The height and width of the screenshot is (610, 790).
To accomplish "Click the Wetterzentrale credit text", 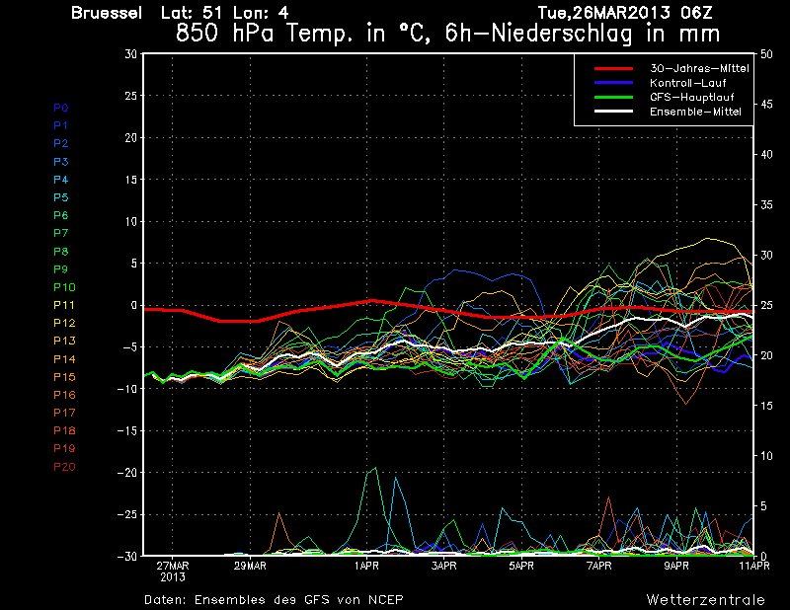I will (706, 600).
